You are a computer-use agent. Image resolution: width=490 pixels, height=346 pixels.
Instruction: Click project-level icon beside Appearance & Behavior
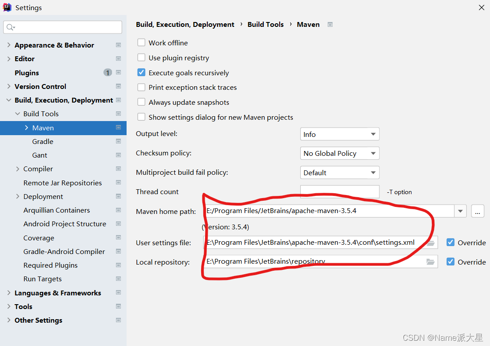(x=119, y=45)
